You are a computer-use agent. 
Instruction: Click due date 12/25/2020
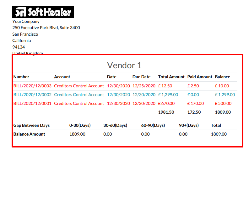pos(144,86)
